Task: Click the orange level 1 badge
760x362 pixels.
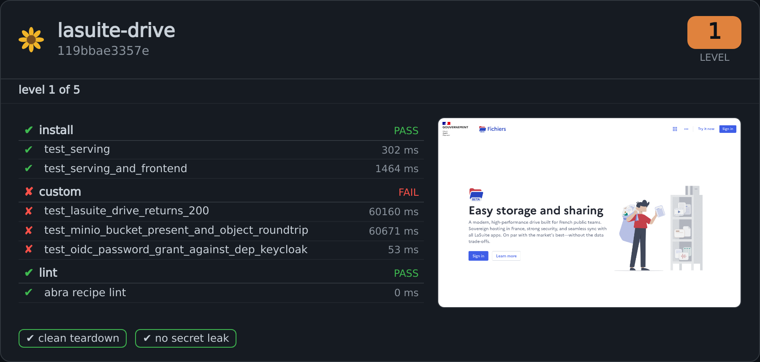Action: (x=714, y=32)
